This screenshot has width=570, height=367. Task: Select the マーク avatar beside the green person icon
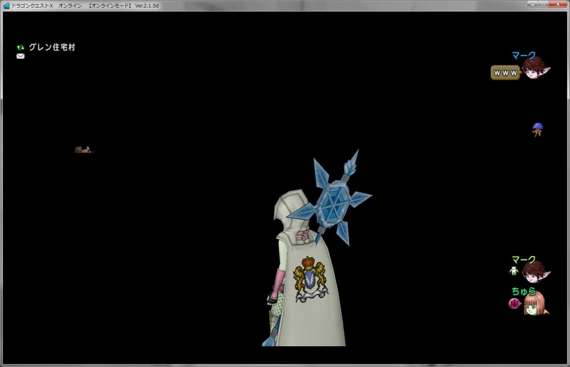pos(536,272)
